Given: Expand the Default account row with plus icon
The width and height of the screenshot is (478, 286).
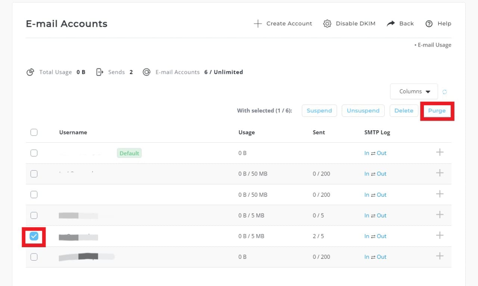Looking at the screenshot, I should coord(440,152).
